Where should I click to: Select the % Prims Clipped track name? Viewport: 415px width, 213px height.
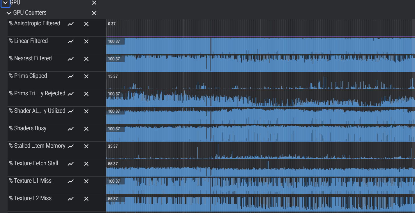[28, 76]
